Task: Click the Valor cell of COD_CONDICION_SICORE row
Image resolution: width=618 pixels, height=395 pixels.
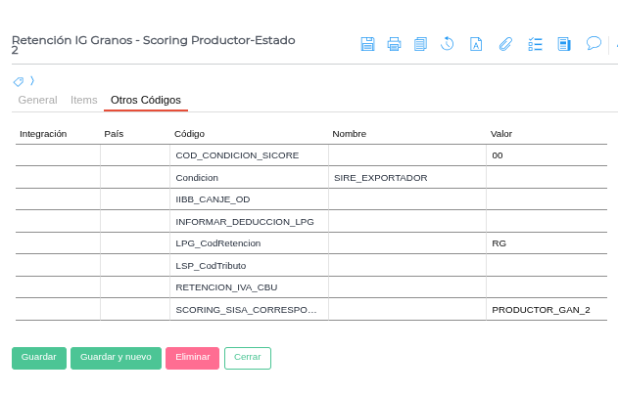Action: [x=546, y=155]
